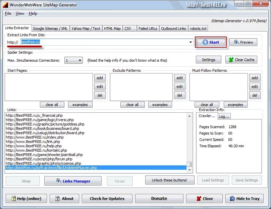Click the Donate button
This screenshot has width=271, height=209.
[159, 199]
